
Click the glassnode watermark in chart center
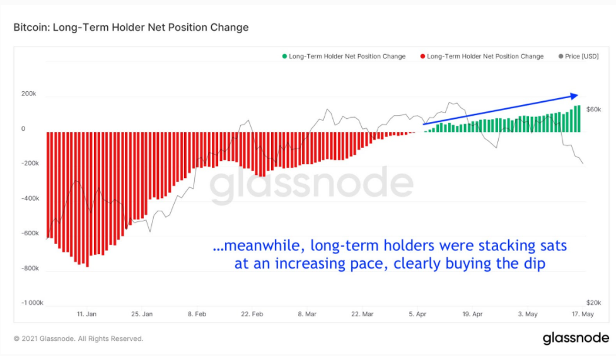tap(311, 184)
